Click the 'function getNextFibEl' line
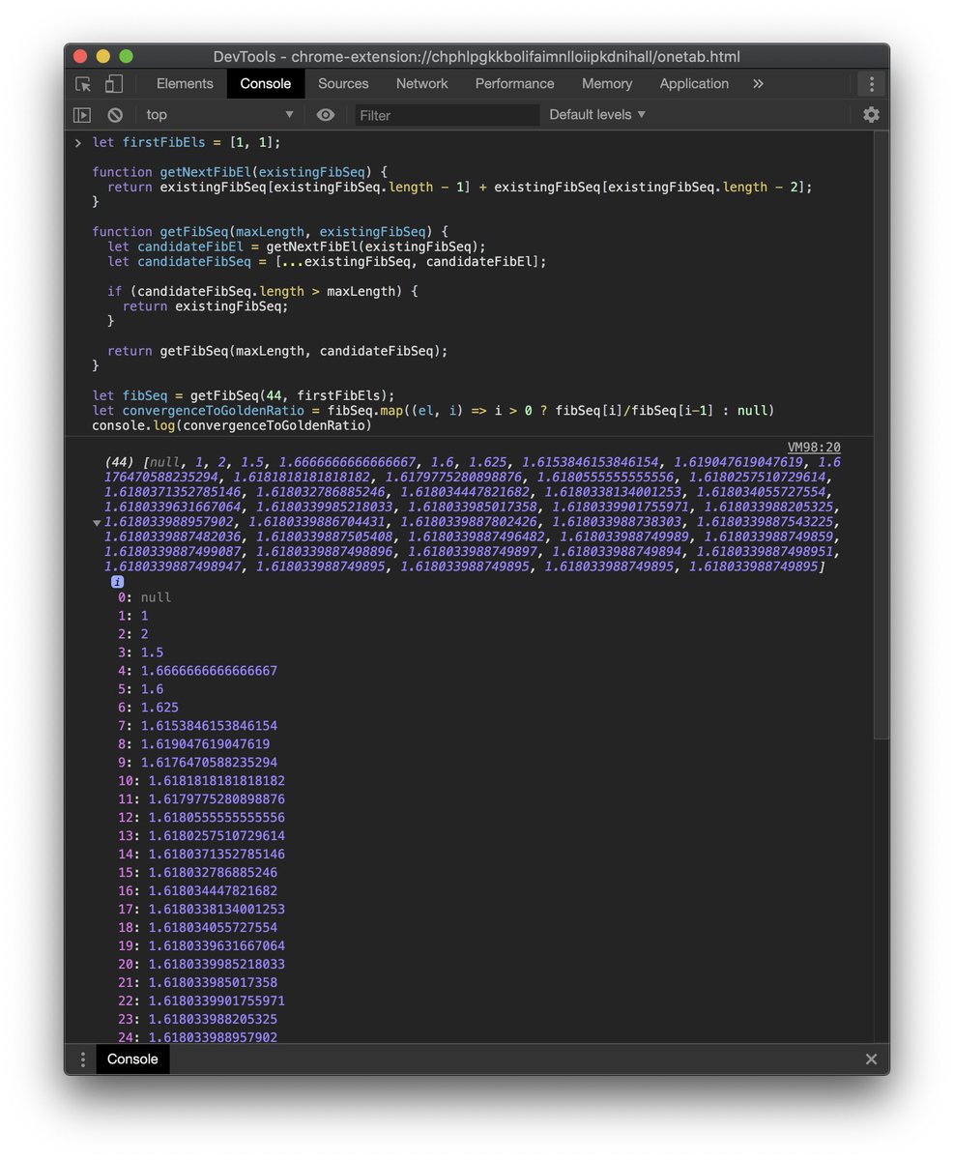Screen dimensions: 954x1160 click(240, 172)
